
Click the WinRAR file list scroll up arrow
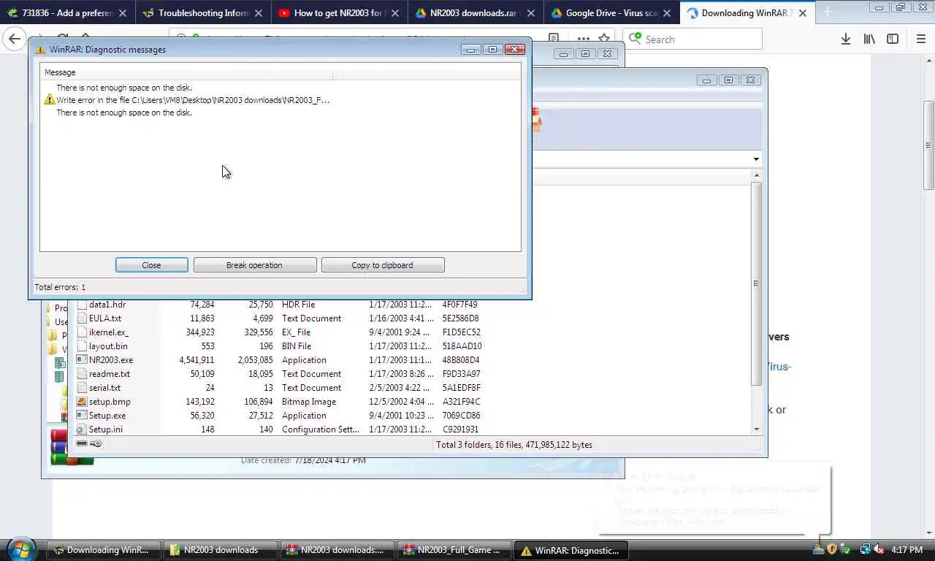click(x=756, y=175)
